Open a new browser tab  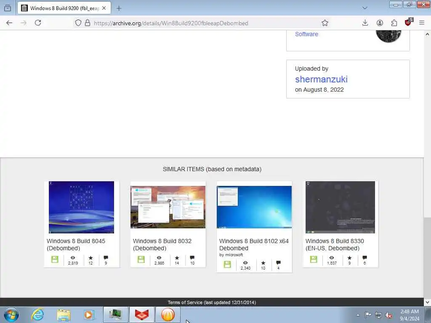tap(119, 8)
